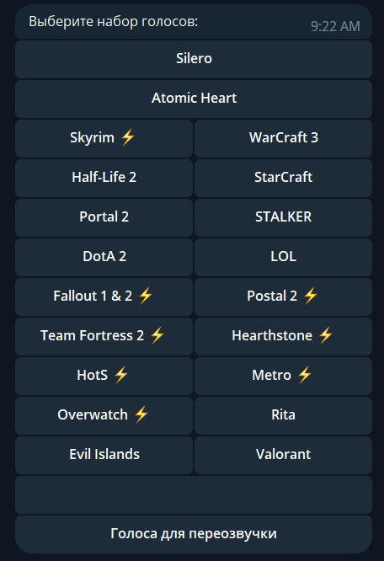This screenshot has height=561, width=384.
Task: Choose the Rita voice
Action: (x=283, y=415)
